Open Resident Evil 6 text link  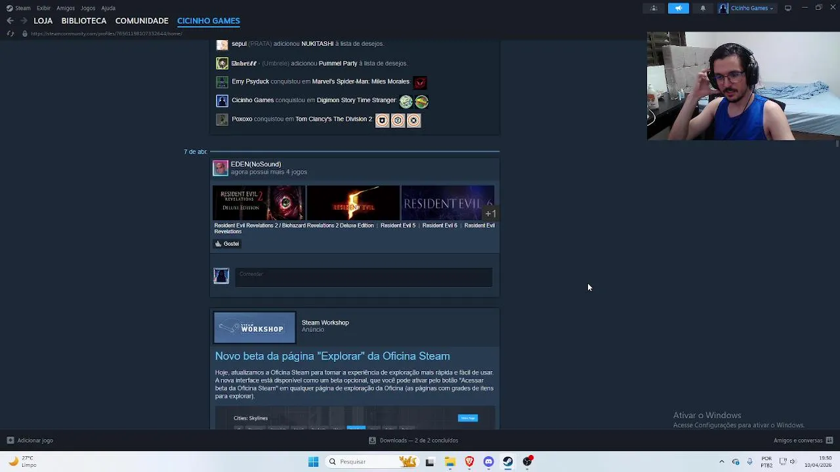[440, 226]
